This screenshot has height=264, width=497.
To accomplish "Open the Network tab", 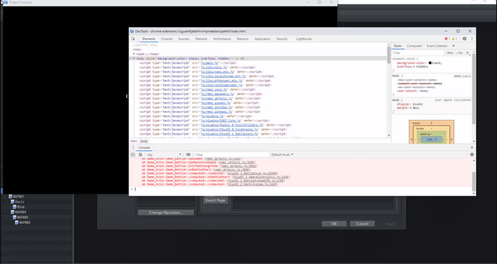I will pyautogui.click(x=201, y=39).
